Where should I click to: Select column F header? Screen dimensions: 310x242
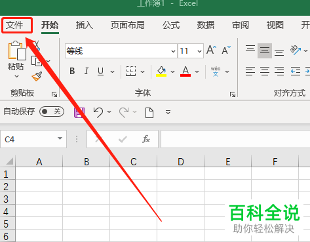[x=275, y=161]
